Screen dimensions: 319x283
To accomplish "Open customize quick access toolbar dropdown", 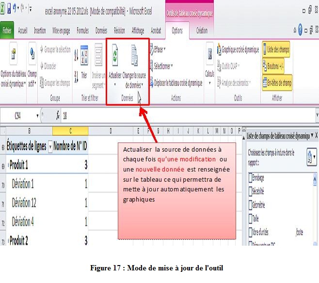I will [x=31, y=9].
